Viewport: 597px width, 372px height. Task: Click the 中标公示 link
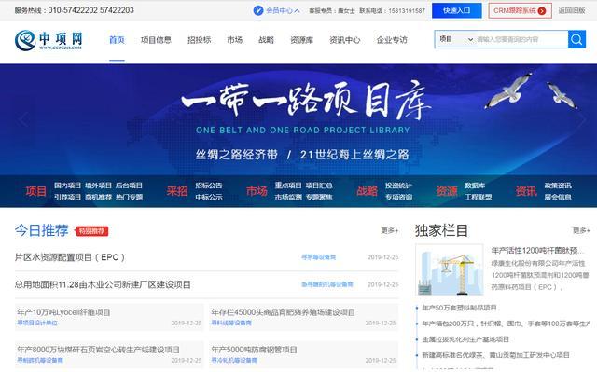pos(209,197)
